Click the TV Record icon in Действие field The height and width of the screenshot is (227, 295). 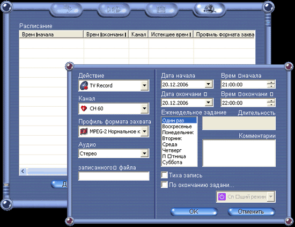click(x=84, y=86)
